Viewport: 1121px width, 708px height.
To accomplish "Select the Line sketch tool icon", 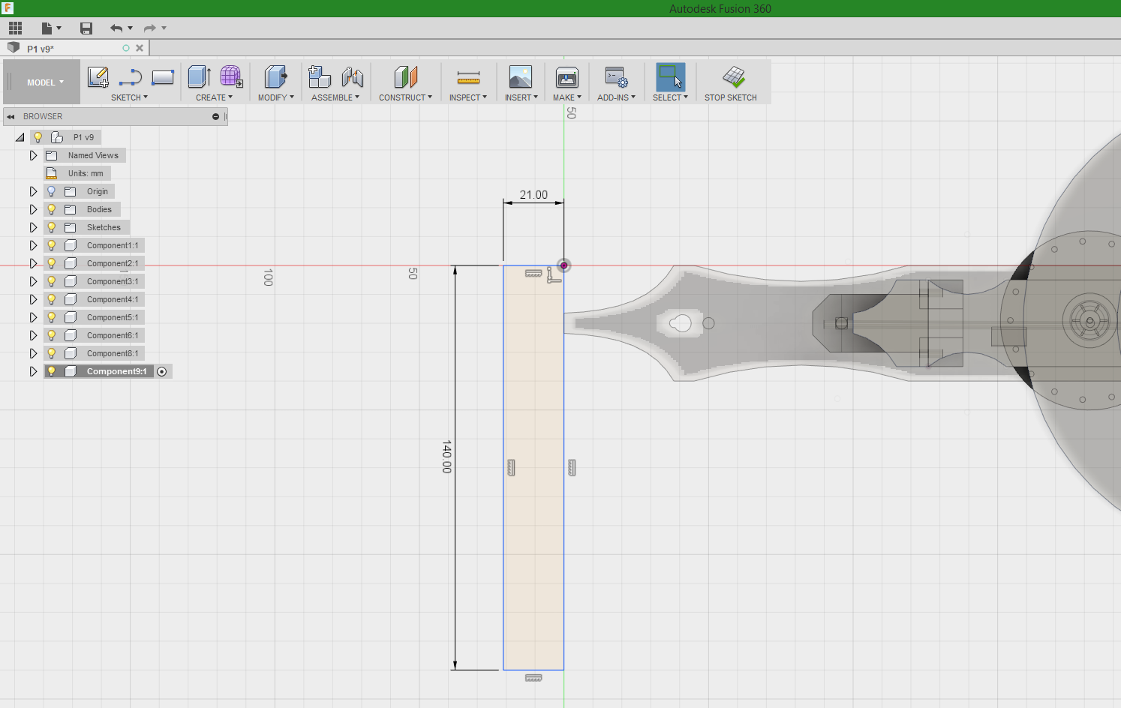I will click(131, 77).
